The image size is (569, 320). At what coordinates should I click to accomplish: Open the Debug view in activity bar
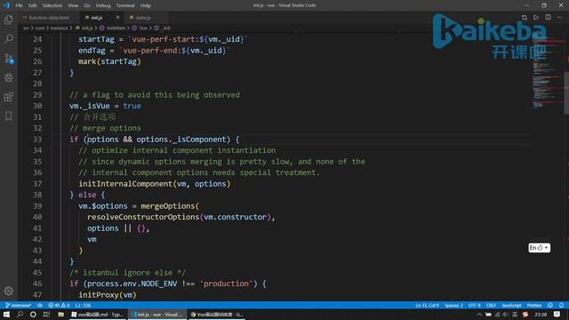pos(9,77)
